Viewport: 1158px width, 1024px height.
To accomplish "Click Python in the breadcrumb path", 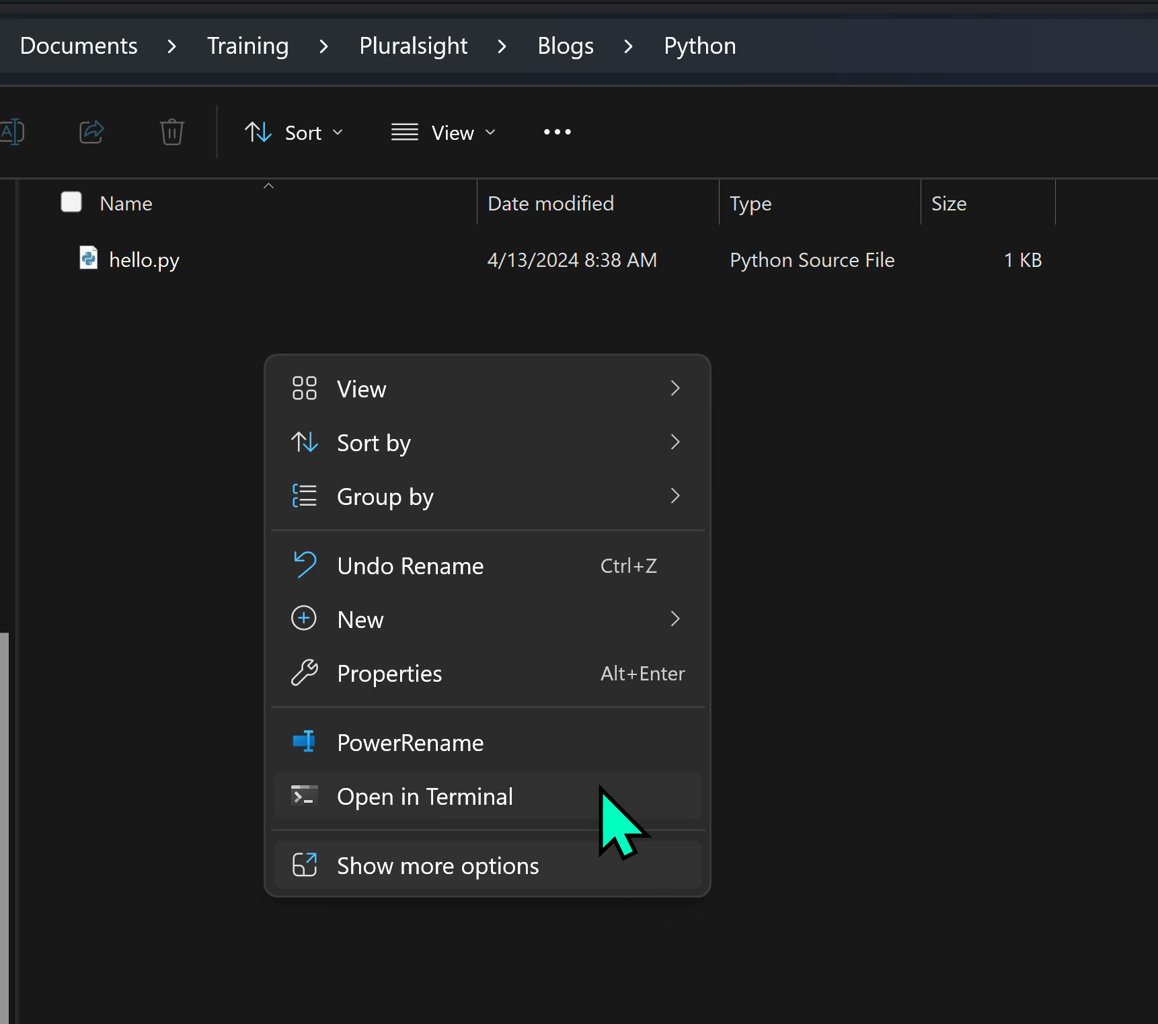I will 700,46.
